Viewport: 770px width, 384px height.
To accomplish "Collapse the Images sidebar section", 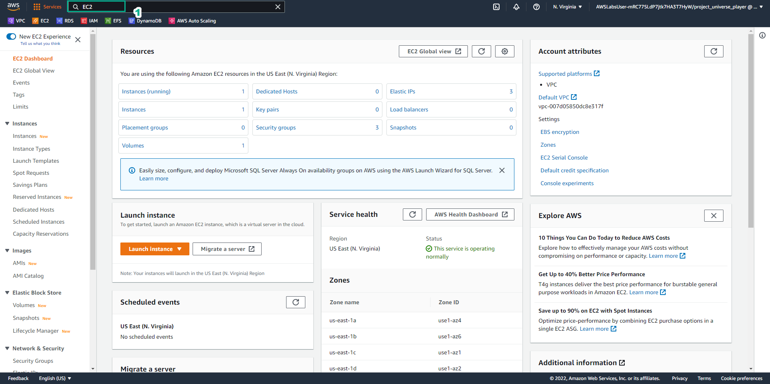I will coord(7,251).
